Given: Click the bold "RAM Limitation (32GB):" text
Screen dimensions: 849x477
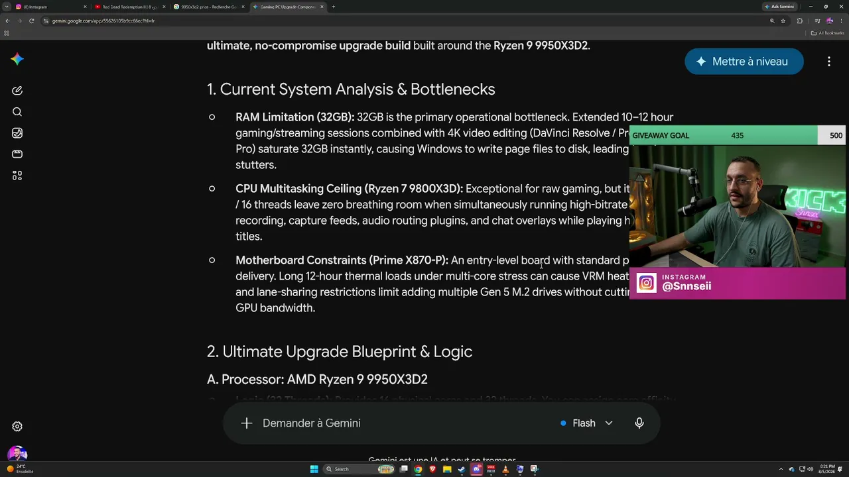Looking at the screenshot, I should point(295,117).
